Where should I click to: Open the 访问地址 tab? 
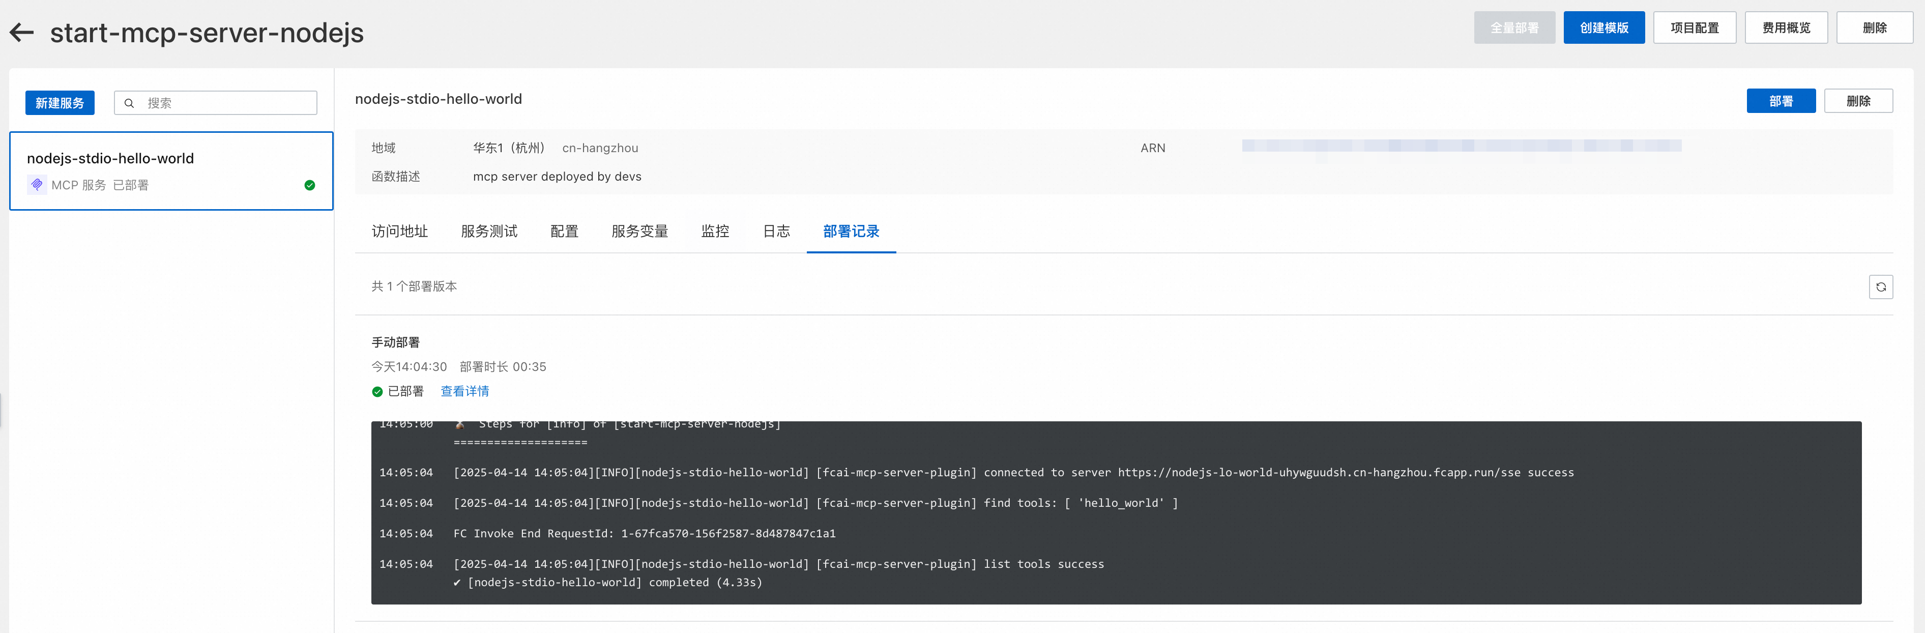point(399,232)
